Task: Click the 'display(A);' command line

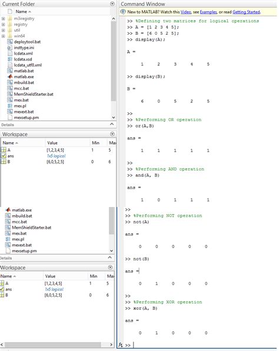Action: tap(150, 39)
